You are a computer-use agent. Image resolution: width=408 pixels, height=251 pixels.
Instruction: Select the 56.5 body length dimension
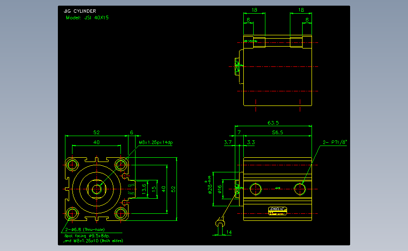277,132
